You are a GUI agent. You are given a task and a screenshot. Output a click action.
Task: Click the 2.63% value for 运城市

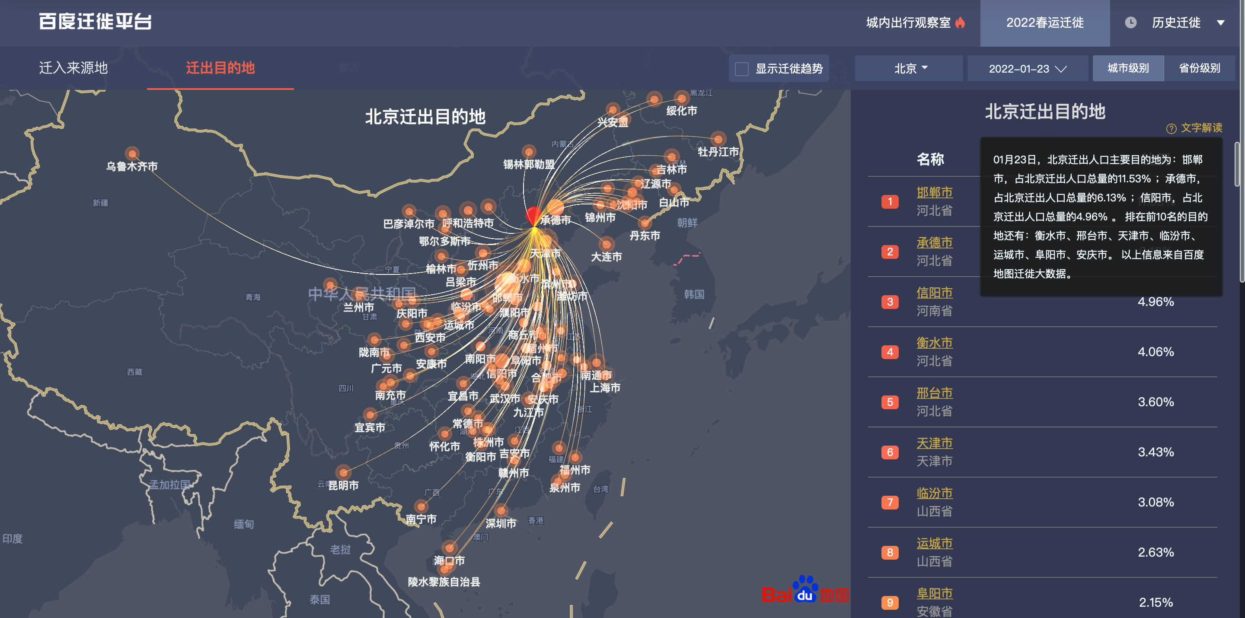(x=1156, y=552)
